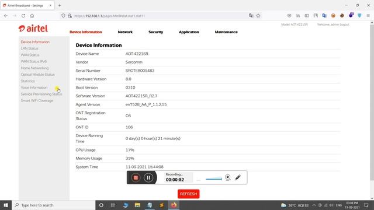
Task: Open the teal shield extension icon
Action: 359,16
